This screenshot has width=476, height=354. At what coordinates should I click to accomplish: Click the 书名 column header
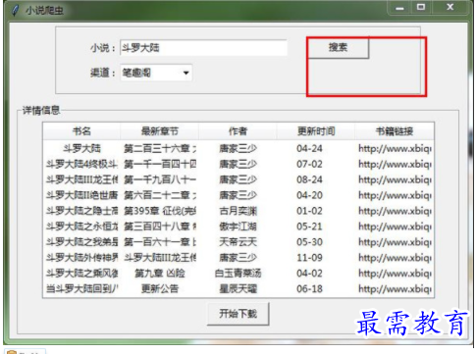(x=81, y=131)
